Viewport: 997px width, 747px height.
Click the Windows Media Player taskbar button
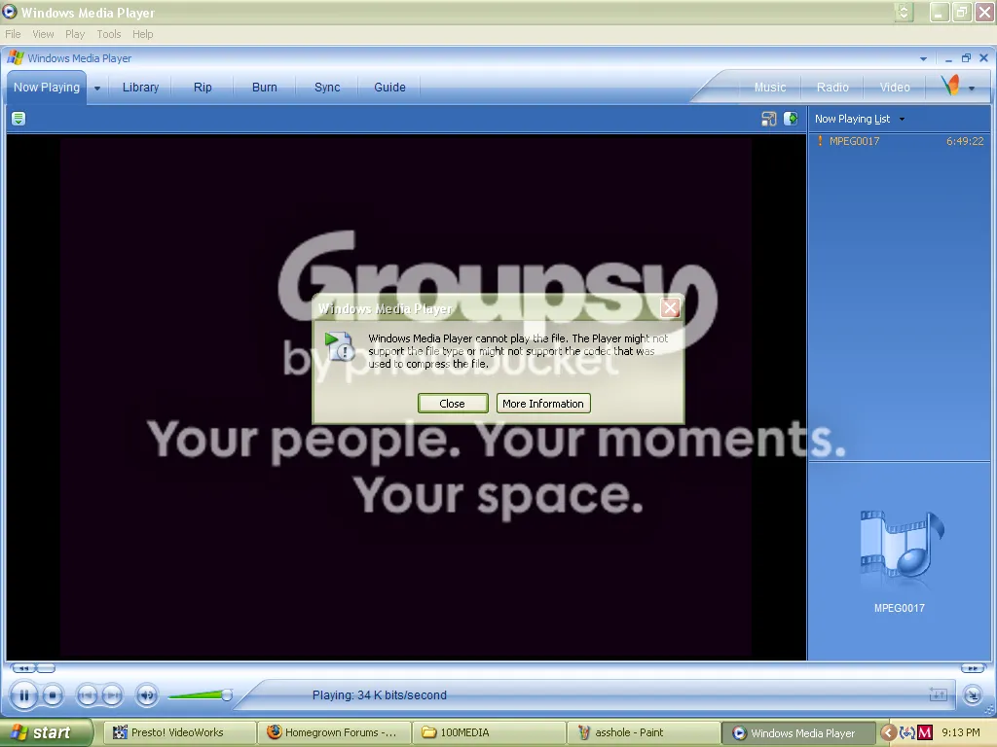pyautogui.click(x=798, y=732)
